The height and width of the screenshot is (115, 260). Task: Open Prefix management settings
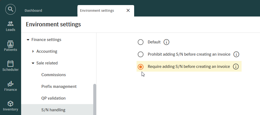(59, 87)
